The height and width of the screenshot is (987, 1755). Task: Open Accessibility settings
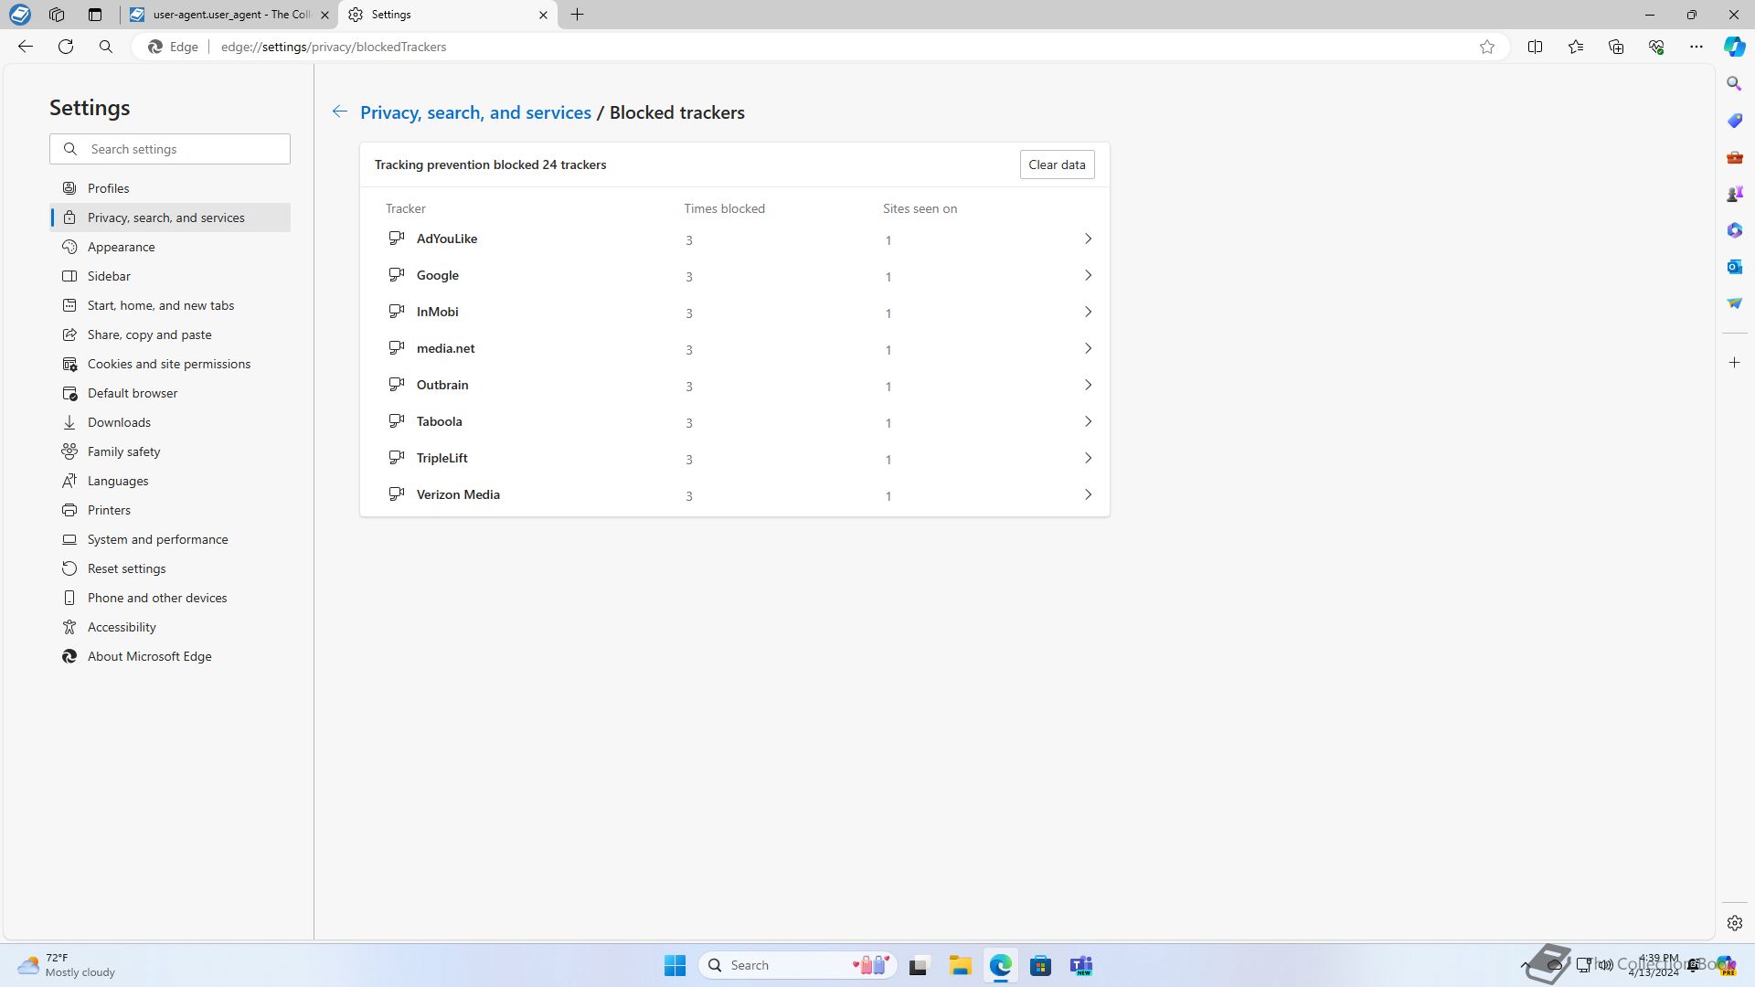pyautogui.click(x=170, y=627)
